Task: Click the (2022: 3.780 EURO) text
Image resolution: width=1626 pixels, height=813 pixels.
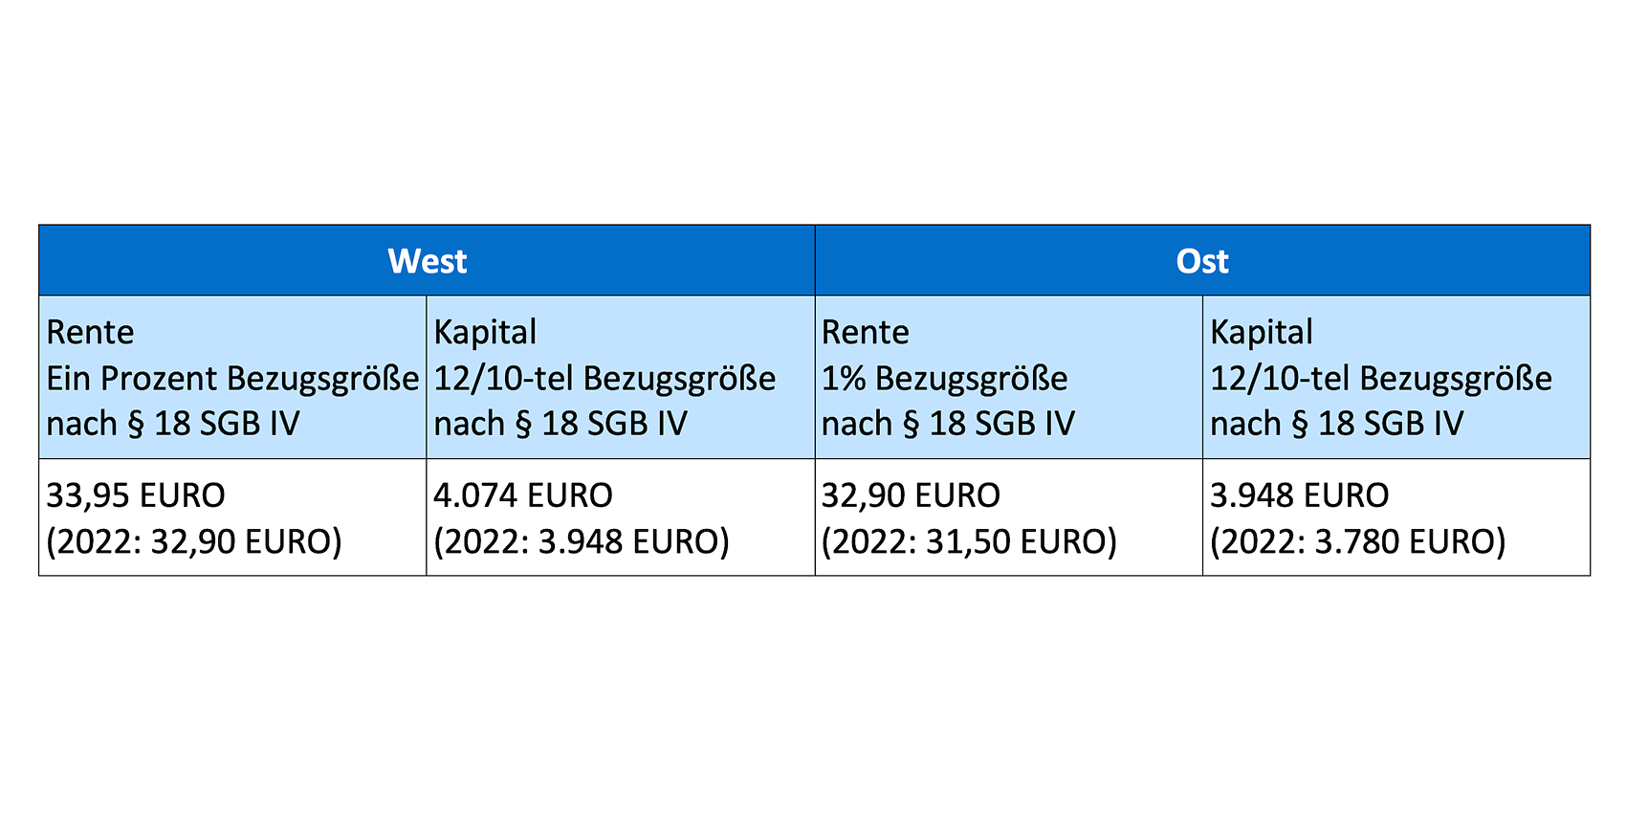Action: [1357, 541]
